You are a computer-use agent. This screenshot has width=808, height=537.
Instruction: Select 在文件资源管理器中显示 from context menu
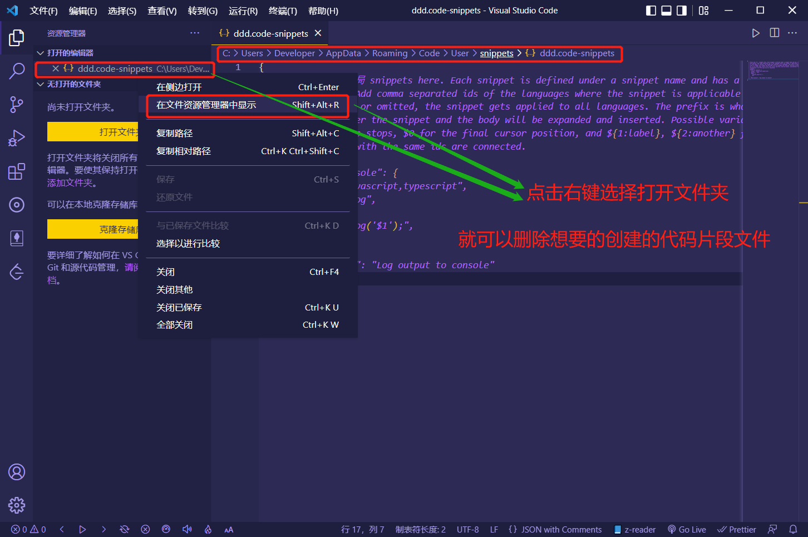pos(248,105)
